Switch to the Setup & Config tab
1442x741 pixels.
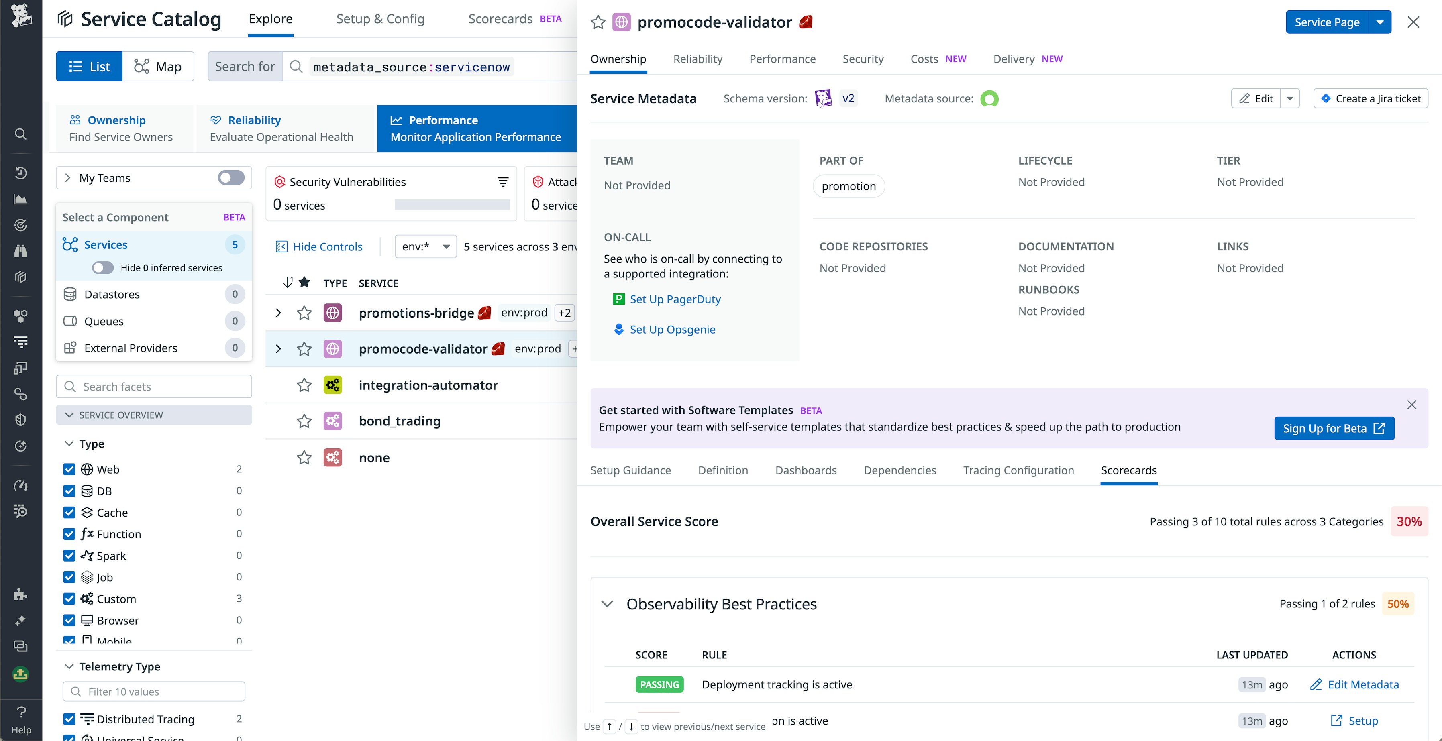[380, 18]
